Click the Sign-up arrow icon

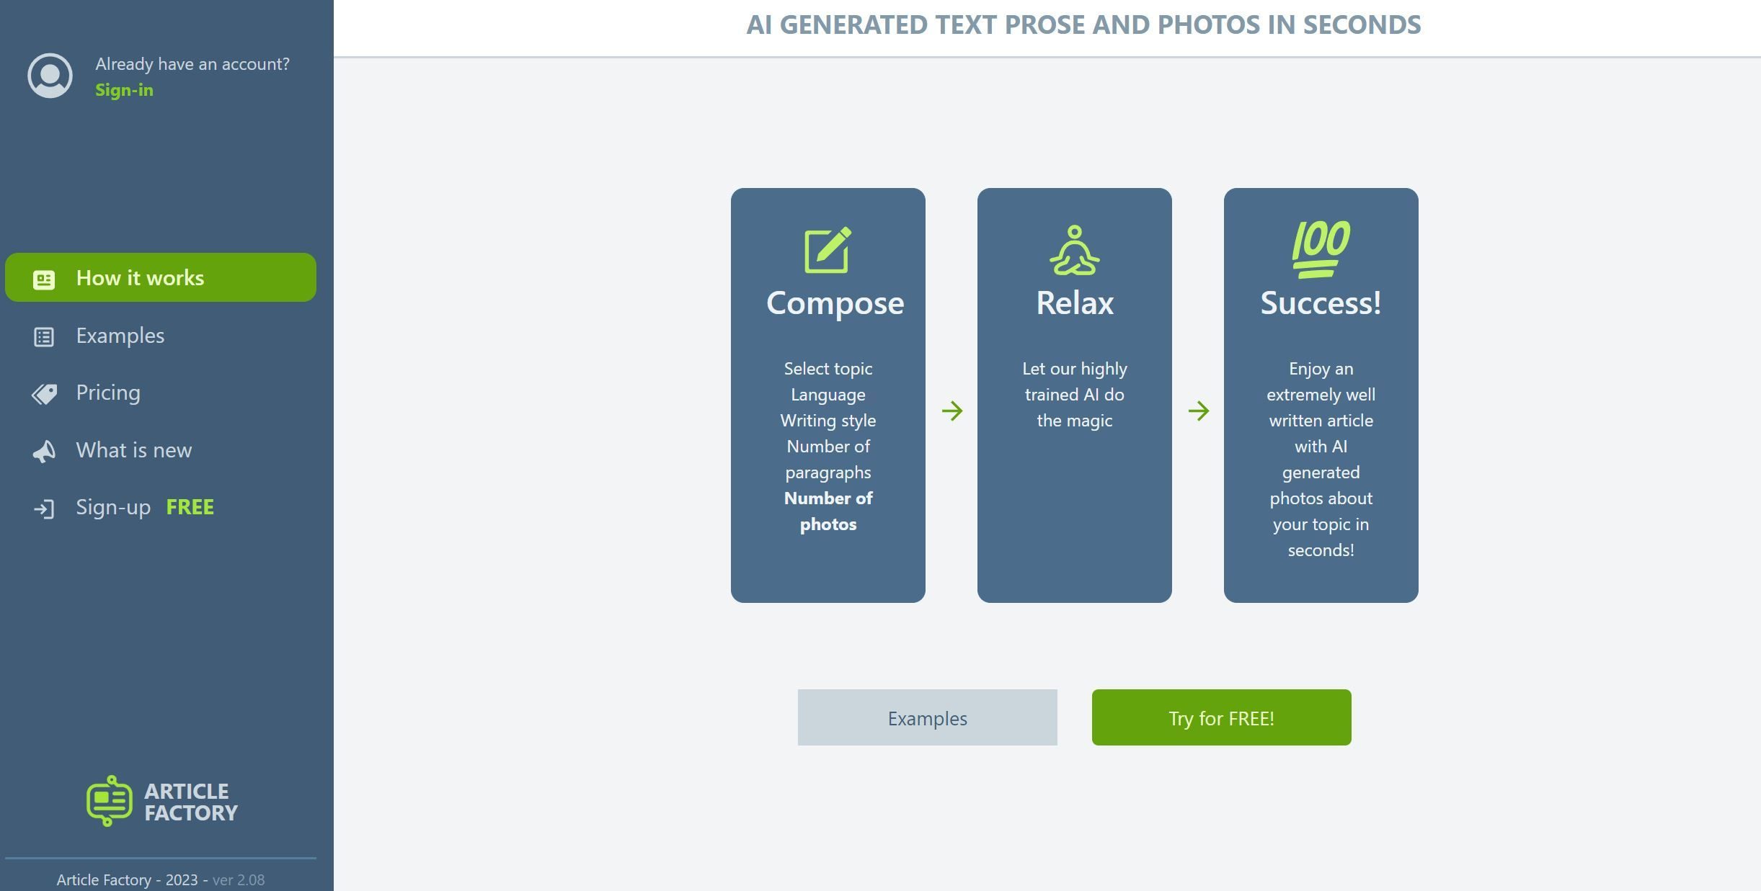coord(44,509)
